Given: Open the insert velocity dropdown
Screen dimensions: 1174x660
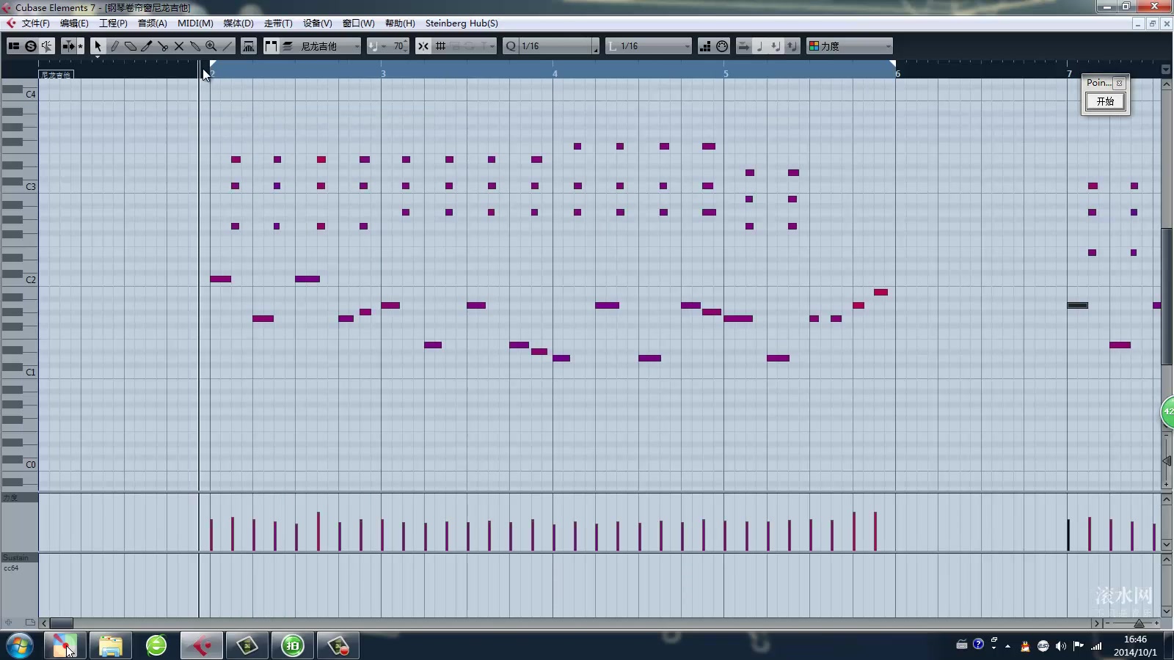Looking at the screenshot, I should pos(376,46).
